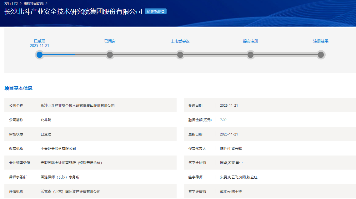Click the company short name 北斗院

[46, 120]
